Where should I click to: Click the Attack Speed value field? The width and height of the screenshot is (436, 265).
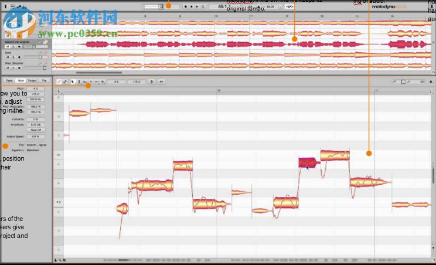(35, 137)
